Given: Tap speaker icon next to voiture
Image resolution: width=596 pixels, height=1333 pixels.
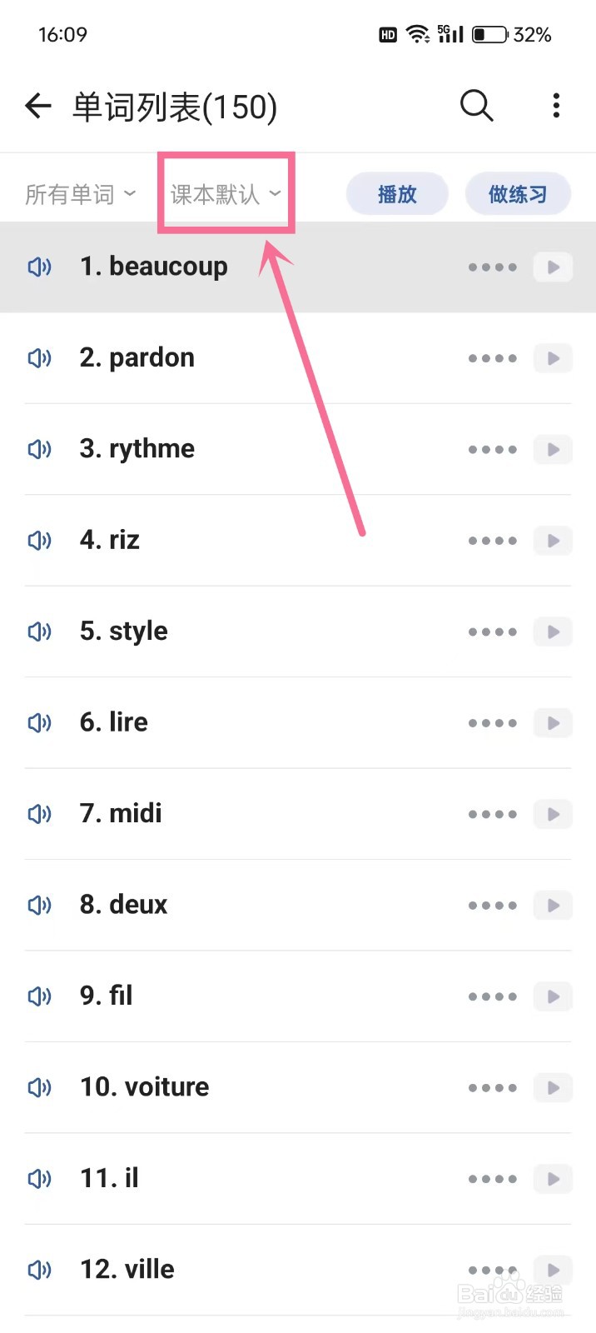Looking at the screenshot, I should pyautogui.click(x=39, y=1087).
